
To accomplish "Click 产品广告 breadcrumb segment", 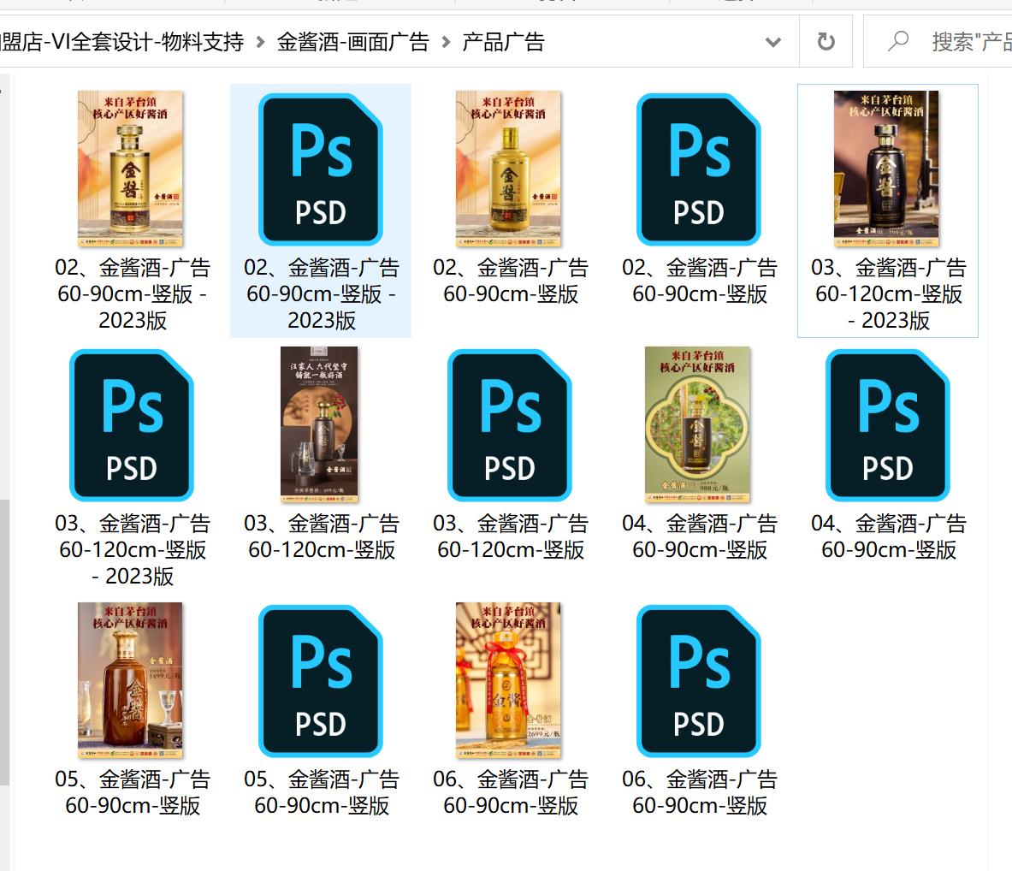I will [x=503, y=42].
